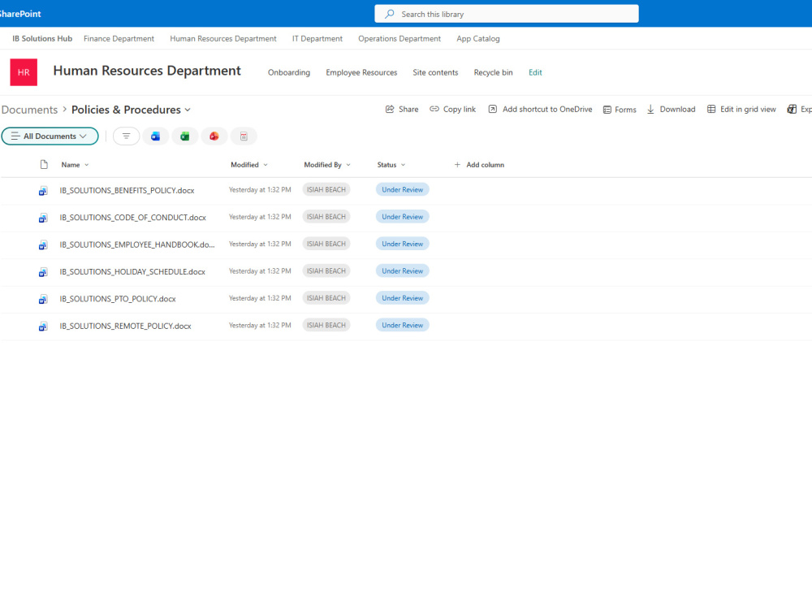
Task: Open the Modified By column dropdown
Action: (x=327, y=165)
